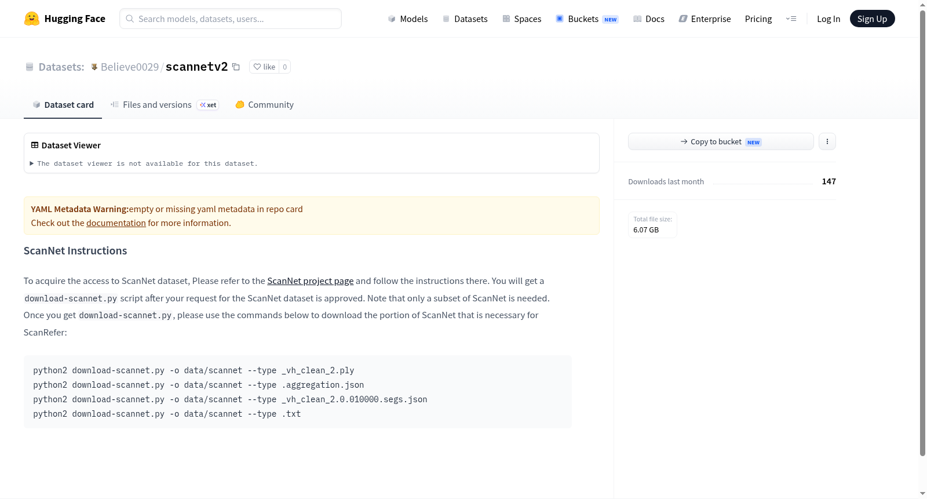Click the Copy to bucket button

(721, 141)
